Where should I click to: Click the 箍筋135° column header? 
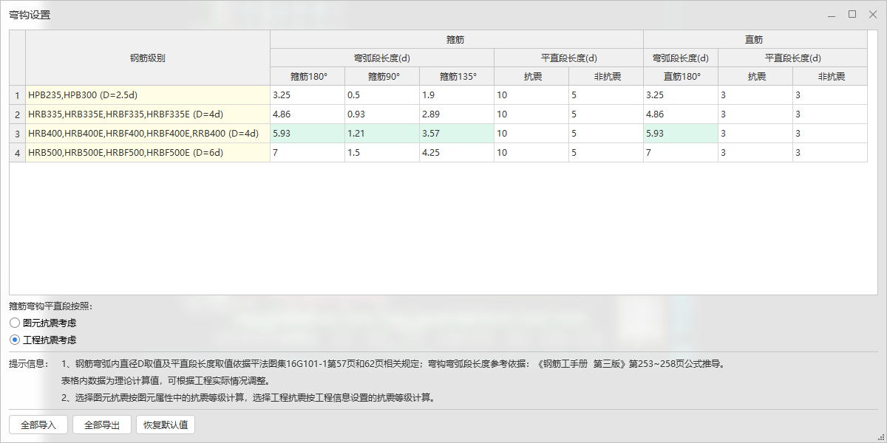(x=457, y=76)
